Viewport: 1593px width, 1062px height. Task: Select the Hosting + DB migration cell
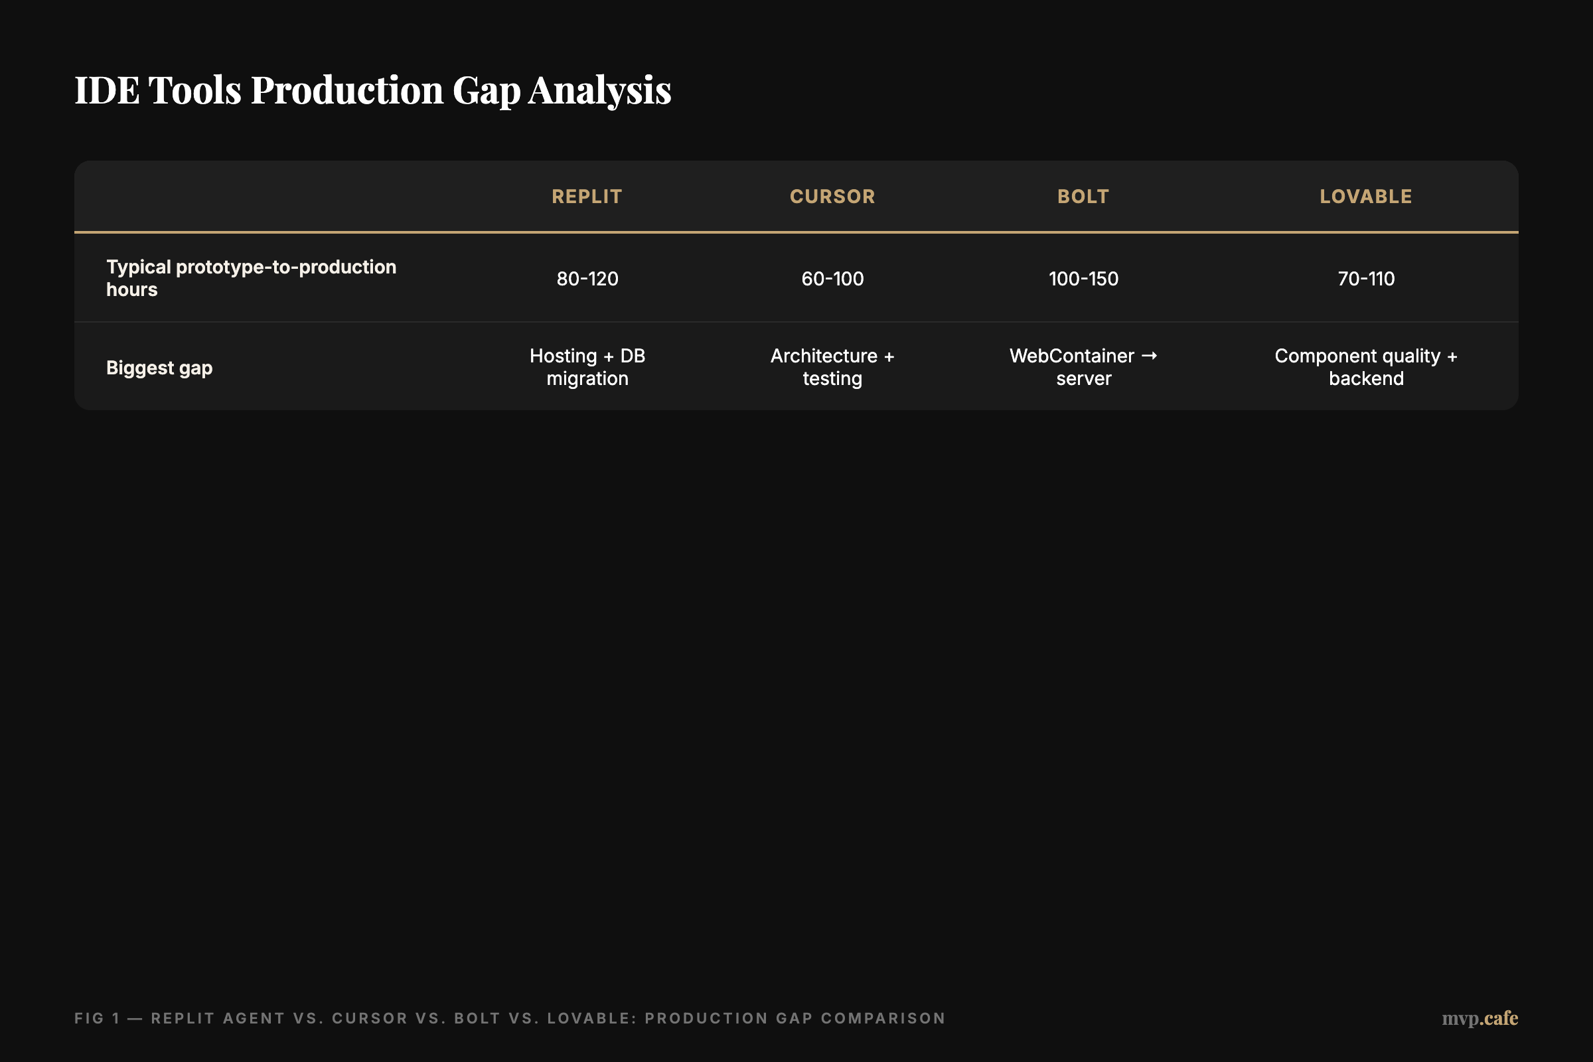click(587, 366)
